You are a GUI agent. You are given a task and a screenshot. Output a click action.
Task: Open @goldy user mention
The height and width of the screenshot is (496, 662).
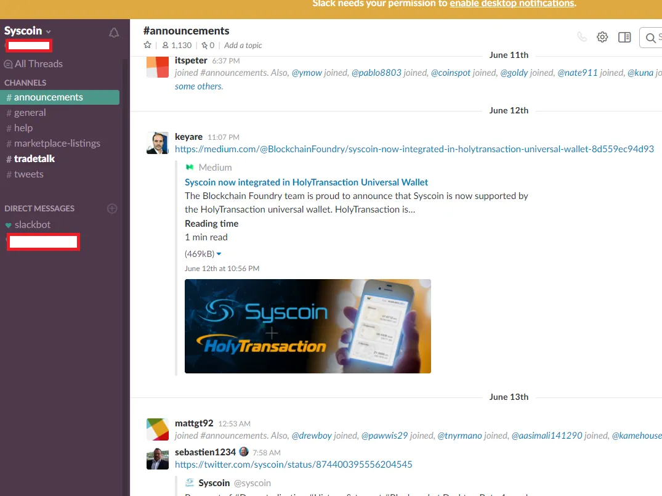pos(514,73)
